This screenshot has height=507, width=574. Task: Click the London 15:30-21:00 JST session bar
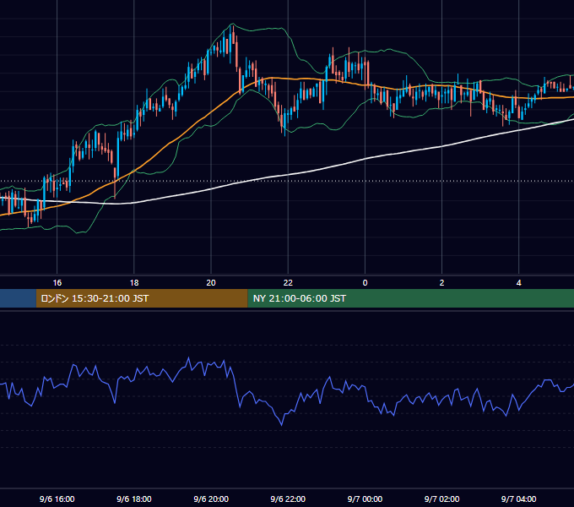click(x=142, y=298)
